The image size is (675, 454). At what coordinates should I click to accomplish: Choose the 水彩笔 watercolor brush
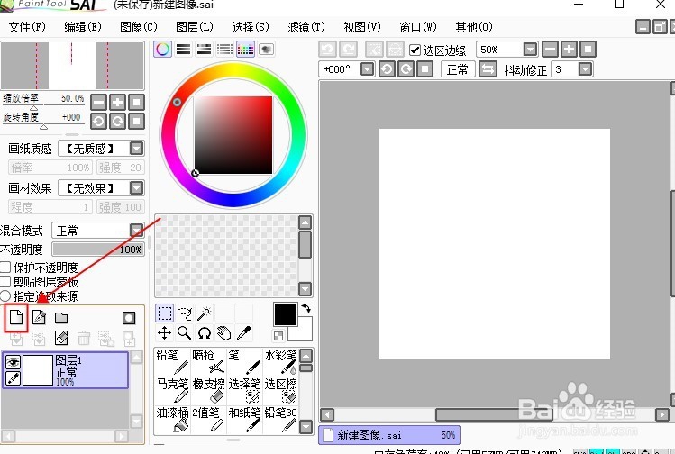click(x=280, y=361)
